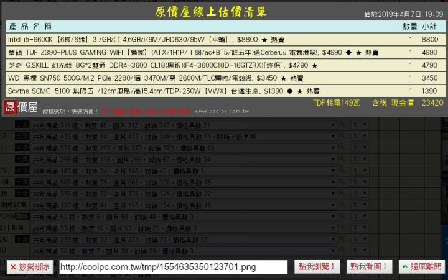Click the 數量 column header
448x280 pixels.
point(409,27)
